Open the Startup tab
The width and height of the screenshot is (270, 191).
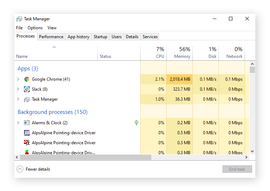coord(100,37)
